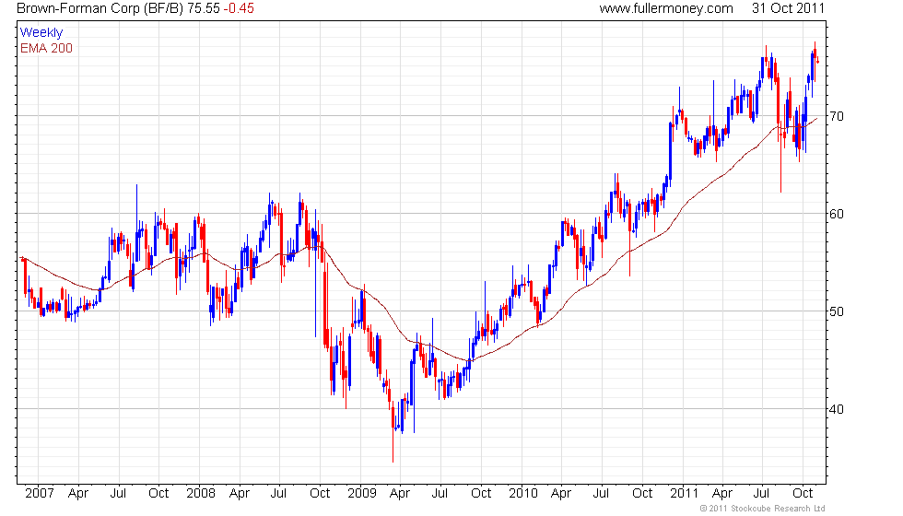This screenshot has width=903, height=516.
Task: Click the 2009 year axis label
Action: click(361, 494)
